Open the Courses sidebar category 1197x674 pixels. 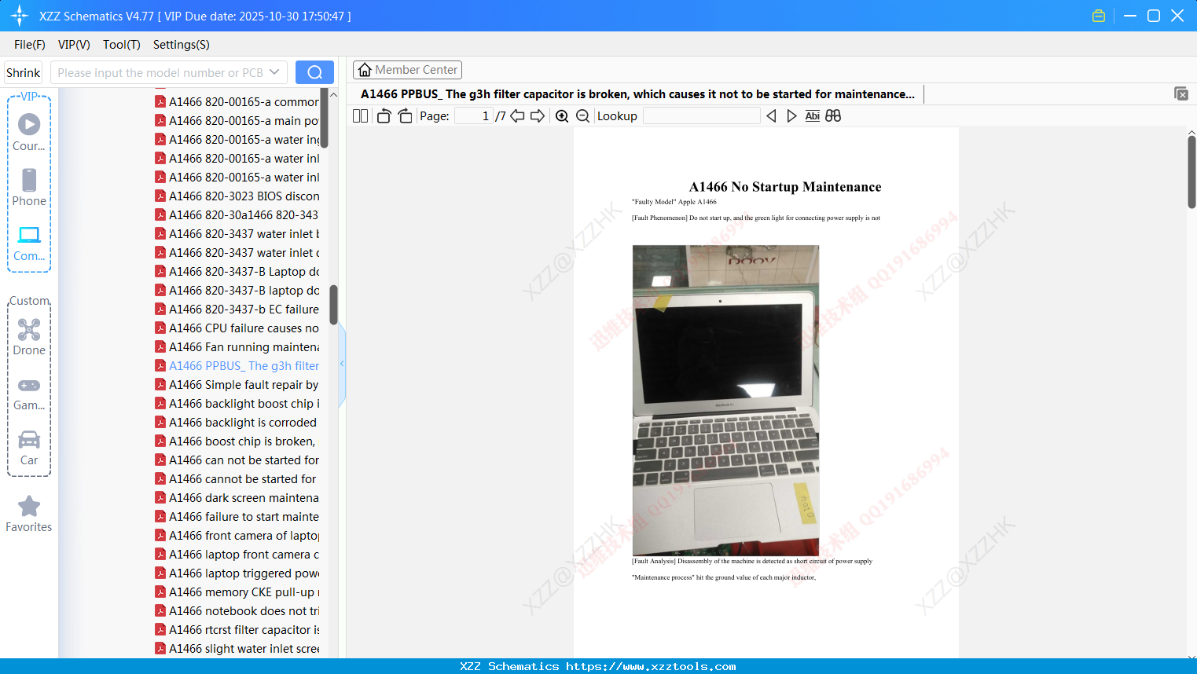pyautogui.click(x=29, y=132)
